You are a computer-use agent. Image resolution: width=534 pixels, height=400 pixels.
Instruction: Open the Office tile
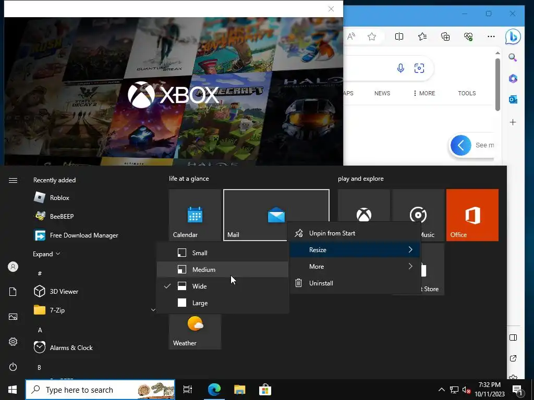472,215
